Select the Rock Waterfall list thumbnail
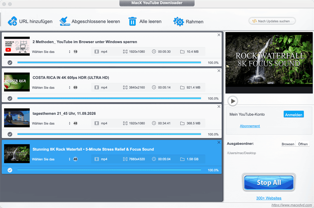The image size is (314, 208). [x=17, y=154]
